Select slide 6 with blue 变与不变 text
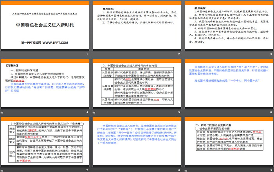 pyautogui.click(x=228, y=86)
